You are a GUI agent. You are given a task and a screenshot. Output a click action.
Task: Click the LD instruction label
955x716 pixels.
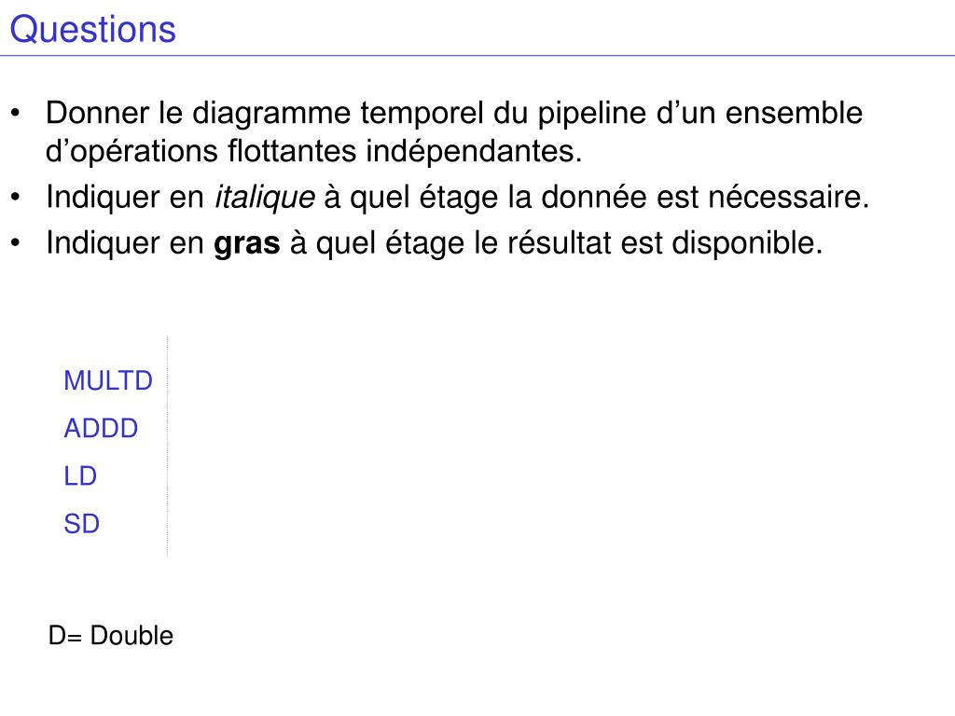tap(80, 475)
